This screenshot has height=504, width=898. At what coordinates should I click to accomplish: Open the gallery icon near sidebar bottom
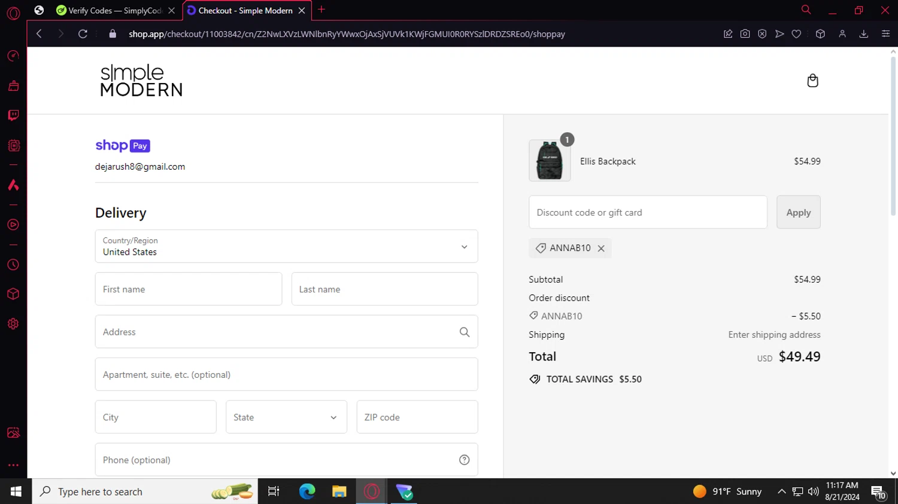coord(13,433)
